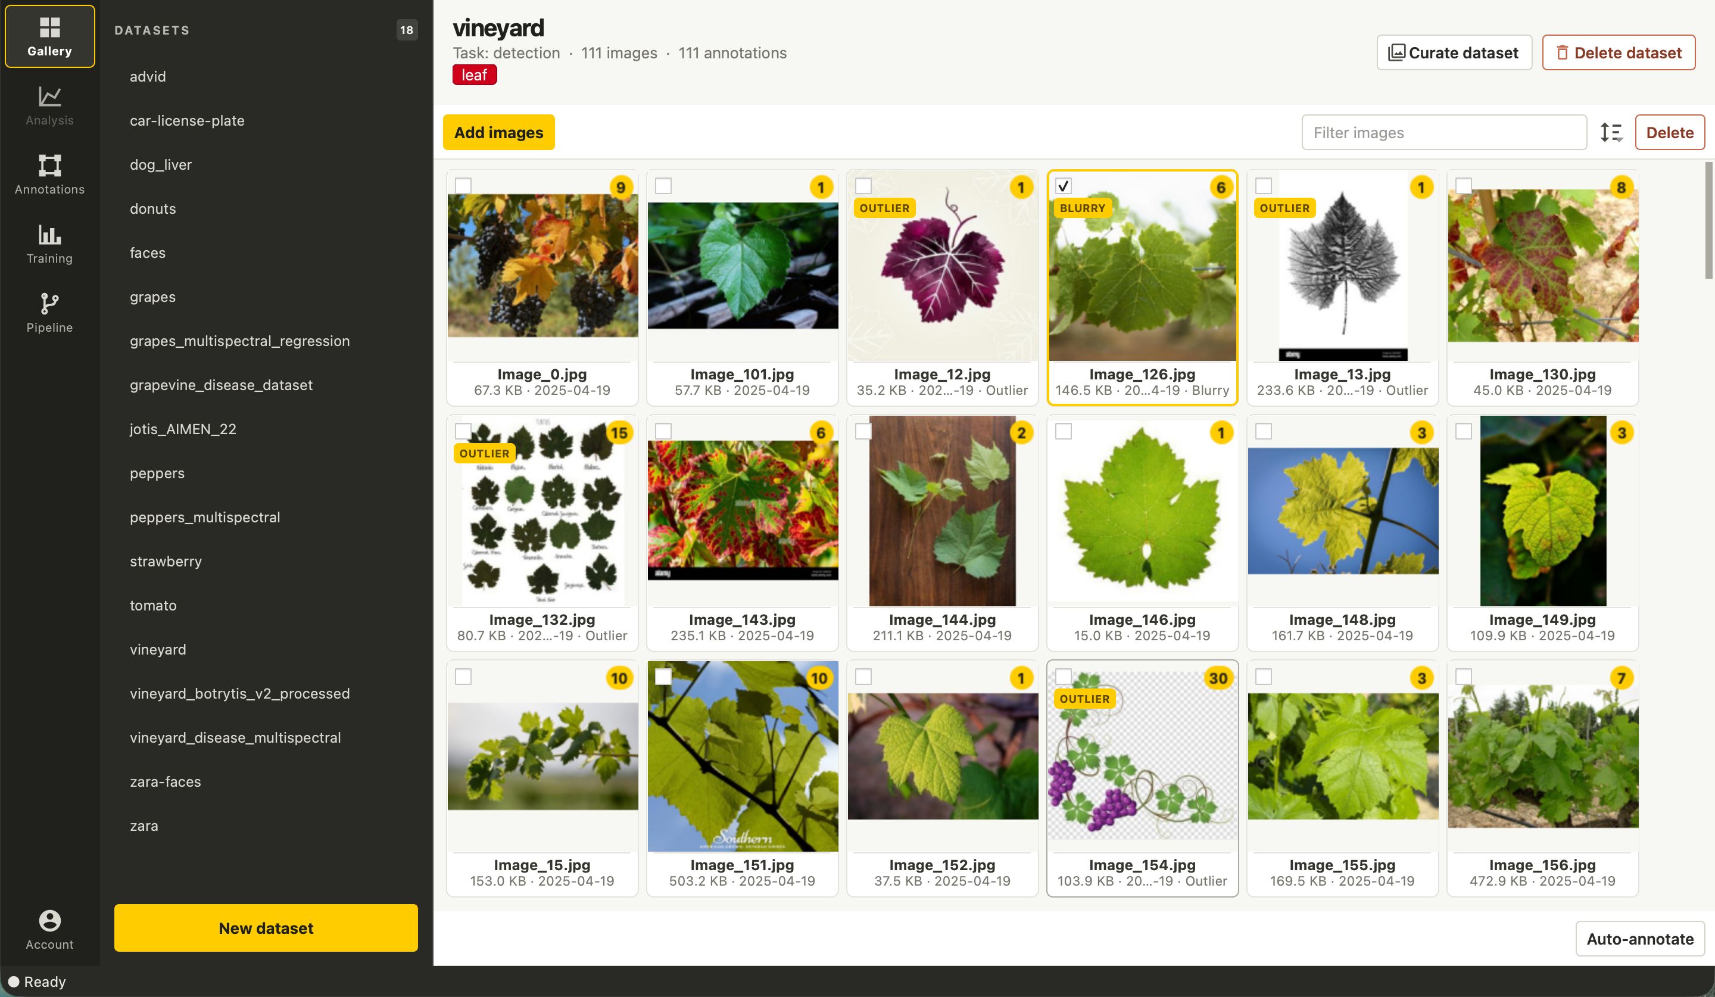Uncheck the Image_126.jpg checkbox
Image resolution: width=1715 pixels, height=997 pixels.
click(1064, 186)
